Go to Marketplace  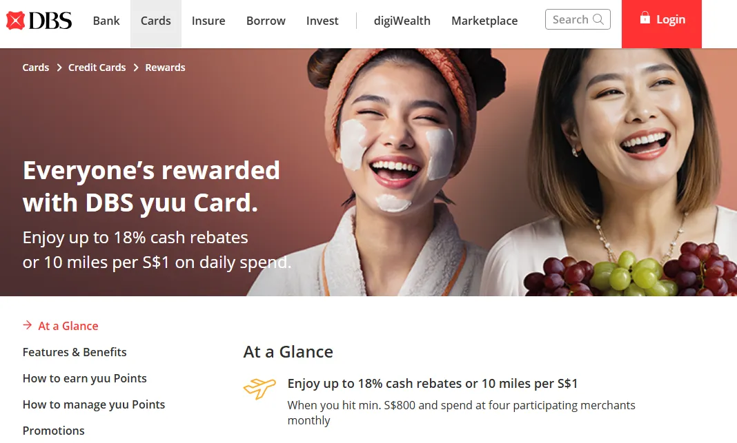(484, 21)
